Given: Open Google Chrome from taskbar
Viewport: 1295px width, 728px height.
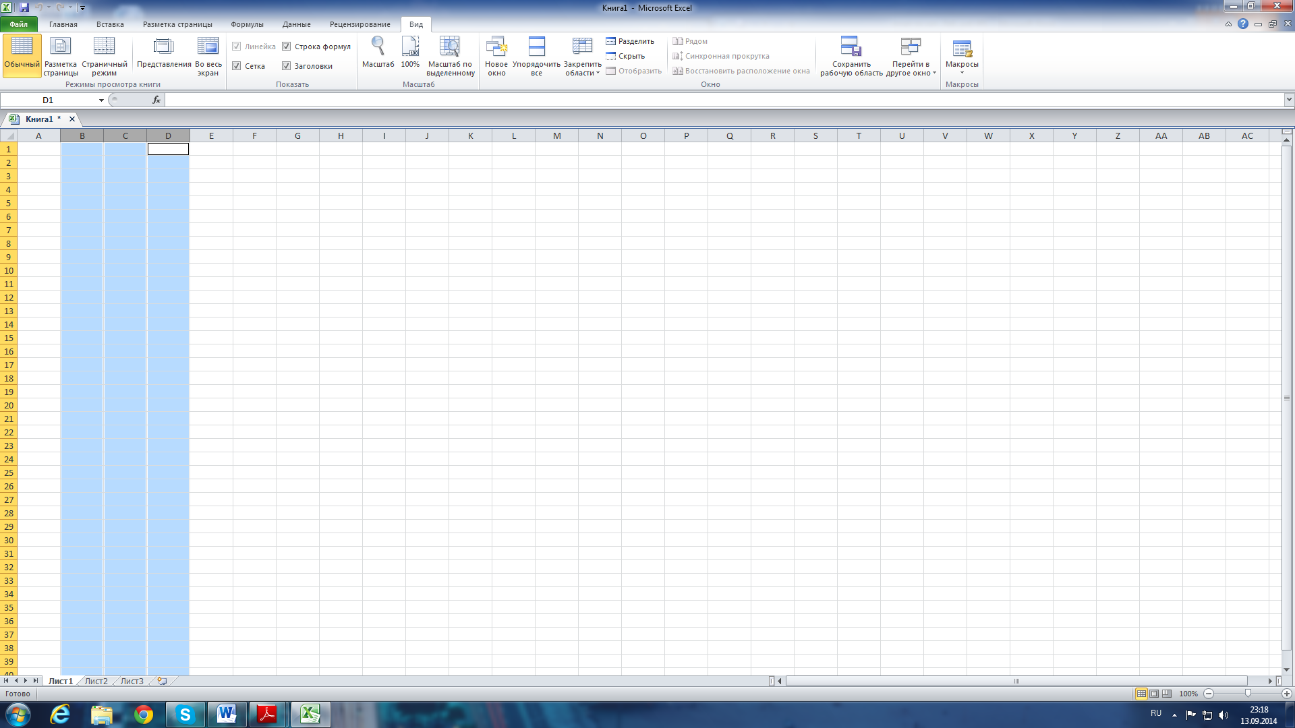Looking at the screenshot, I should point(143,715).
